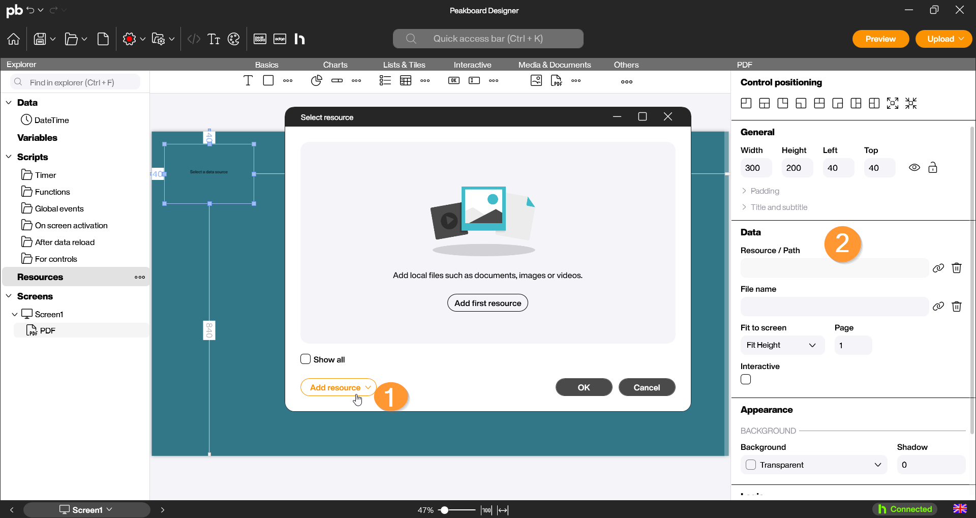Click the text control icon in Basics

point(248,81)
